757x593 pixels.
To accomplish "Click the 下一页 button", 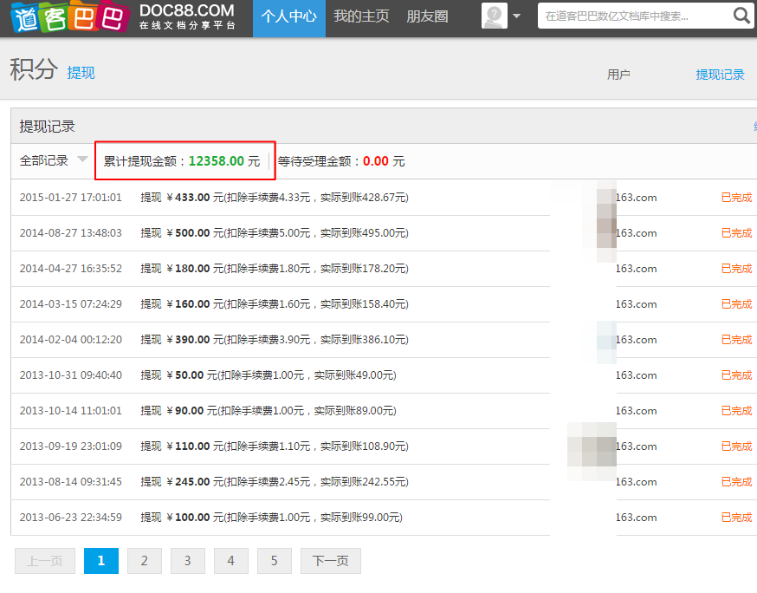I will [x=330, y=561].
